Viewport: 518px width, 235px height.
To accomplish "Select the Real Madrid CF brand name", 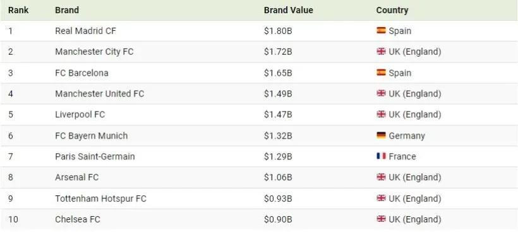I will click(x=85, y=31).
